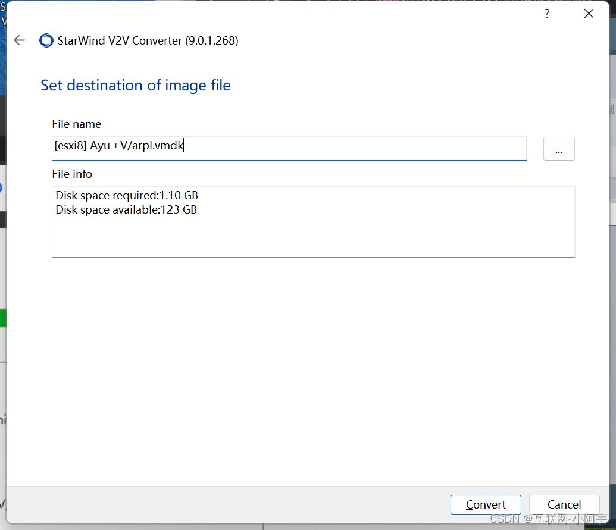
Task: Go back using the arrow icon
Action: coord(19,40)
